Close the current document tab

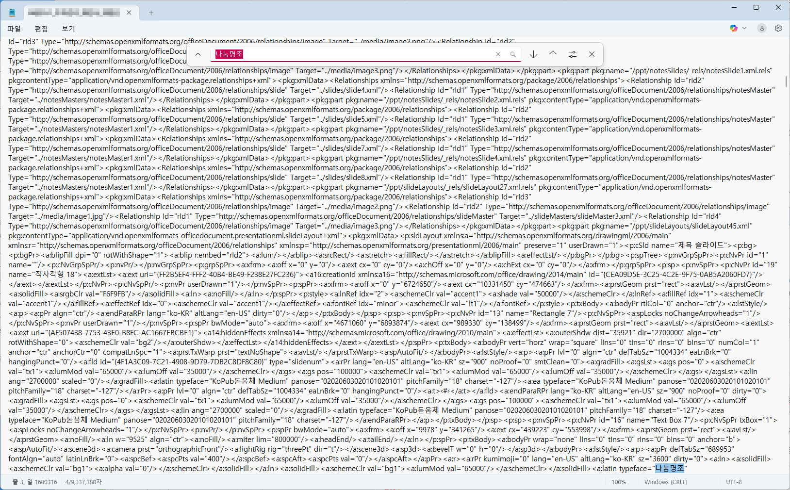(x=129, y=13)
